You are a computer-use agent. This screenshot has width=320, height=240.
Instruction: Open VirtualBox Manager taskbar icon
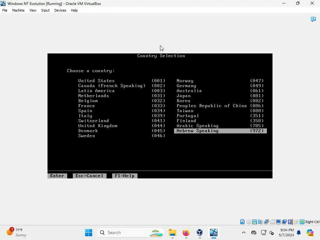200,232
